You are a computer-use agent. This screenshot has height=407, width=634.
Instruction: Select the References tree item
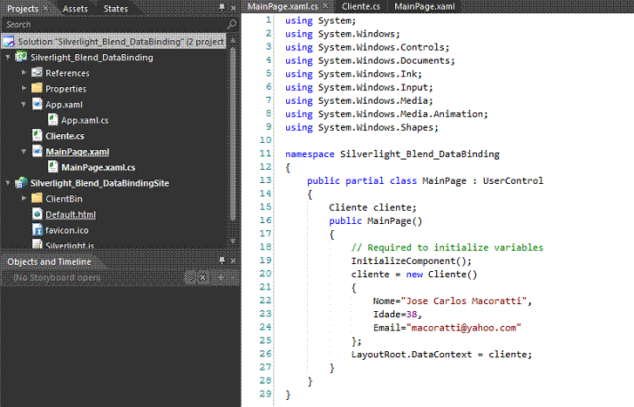[67, 73]
